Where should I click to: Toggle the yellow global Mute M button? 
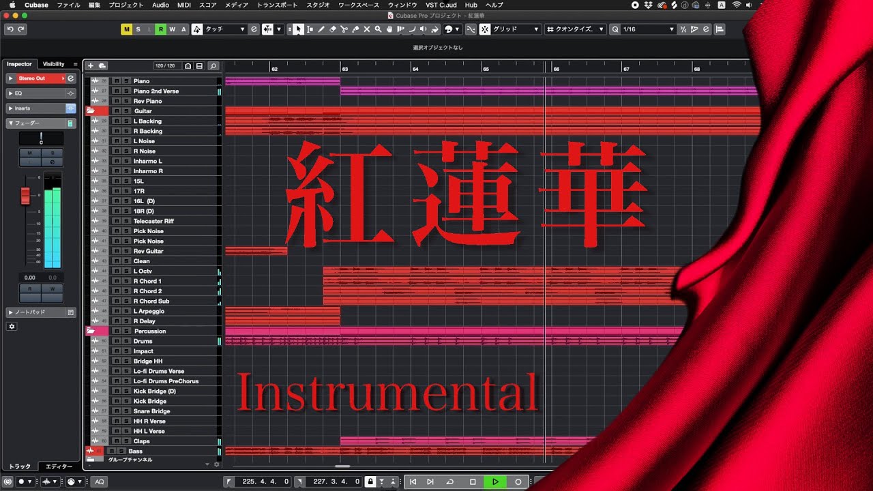pos(126,29)
